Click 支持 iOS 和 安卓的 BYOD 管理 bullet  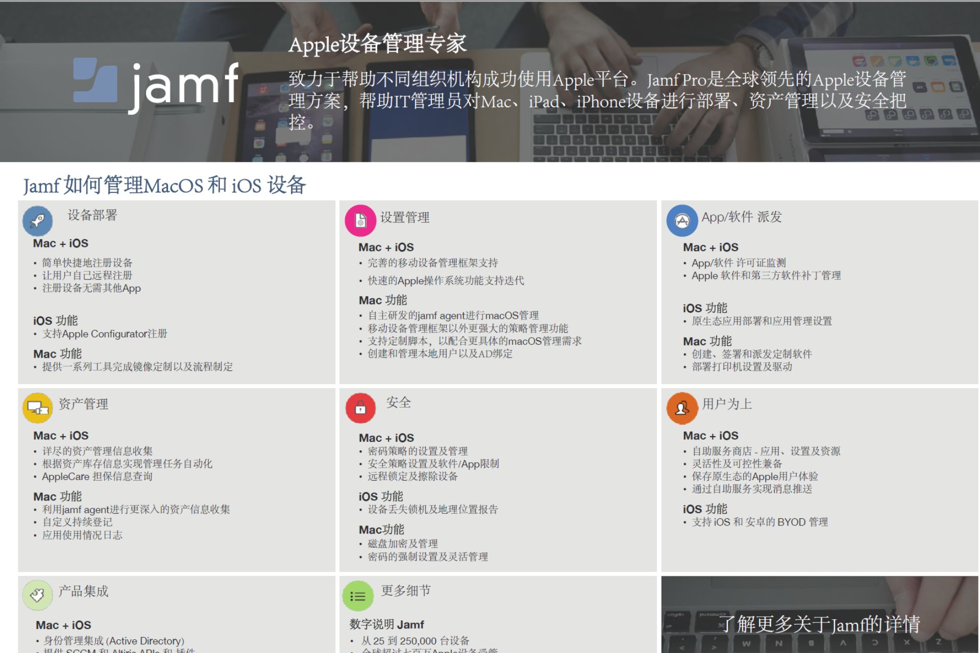[760, 522]
